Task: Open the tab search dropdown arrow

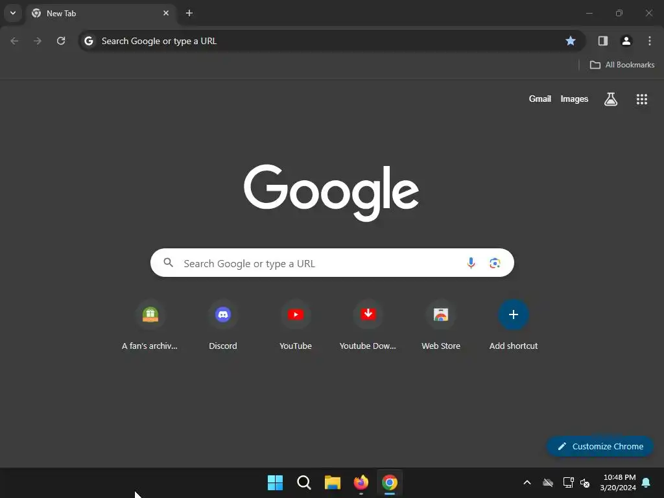Action: click(13, 13)
